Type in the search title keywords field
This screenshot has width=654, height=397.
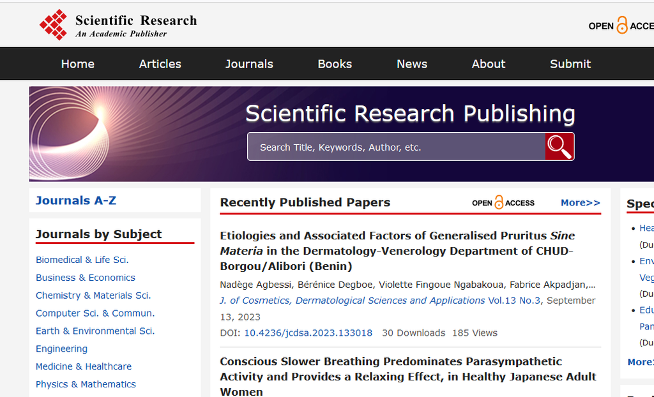tap(396, 147)
